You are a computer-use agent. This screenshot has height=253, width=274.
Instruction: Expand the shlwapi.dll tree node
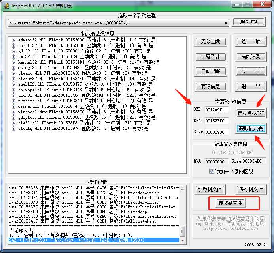[x=13, y=90]
